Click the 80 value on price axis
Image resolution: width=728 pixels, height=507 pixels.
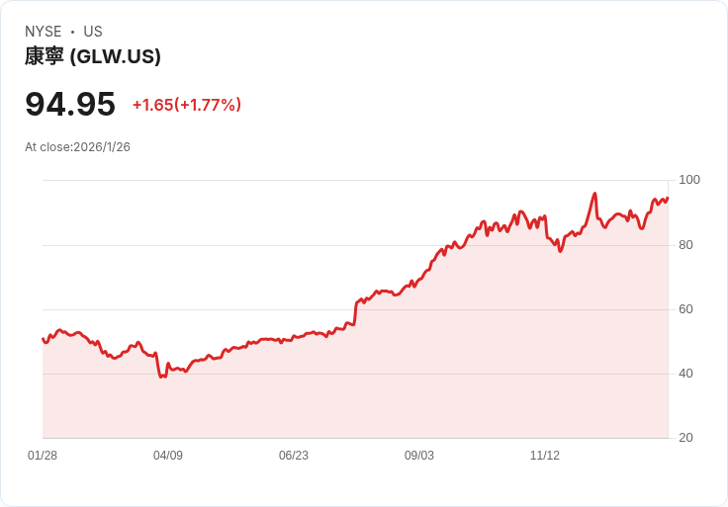click(686, 245)
